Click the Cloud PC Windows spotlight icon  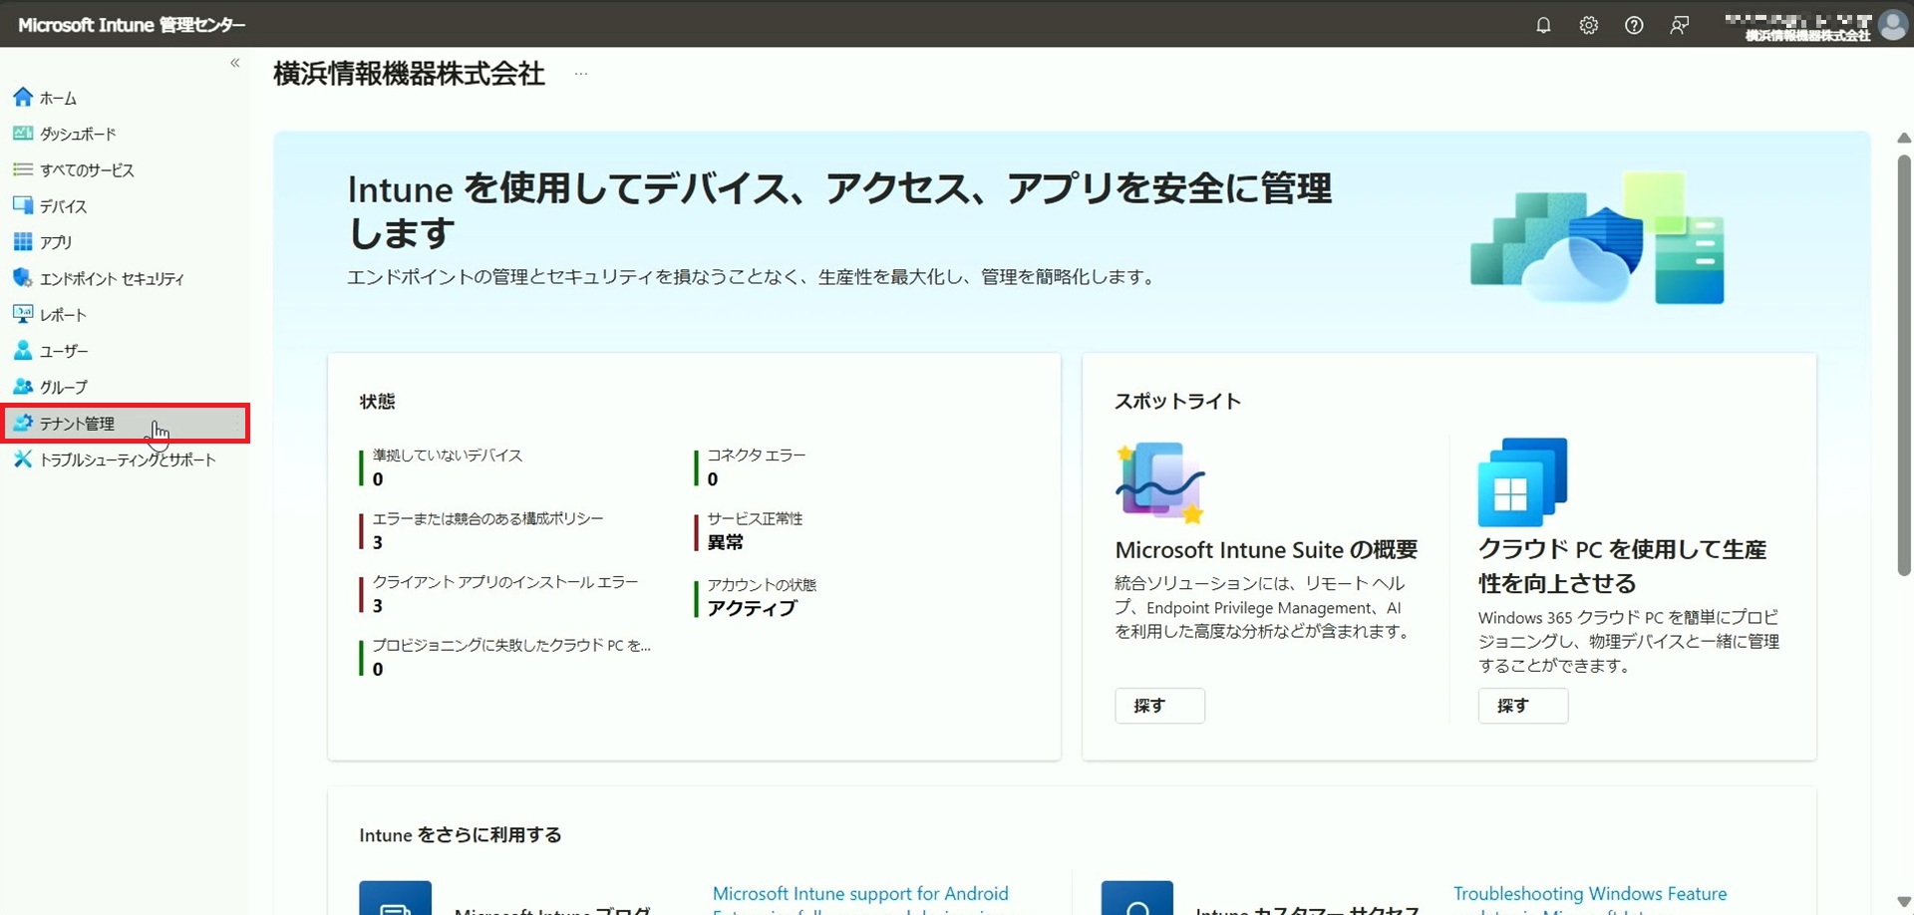tap(1522, 482)
